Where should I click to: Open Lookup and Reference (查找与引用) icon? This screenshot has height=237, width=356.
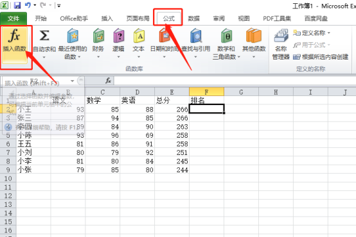click(x=196, y=35)
